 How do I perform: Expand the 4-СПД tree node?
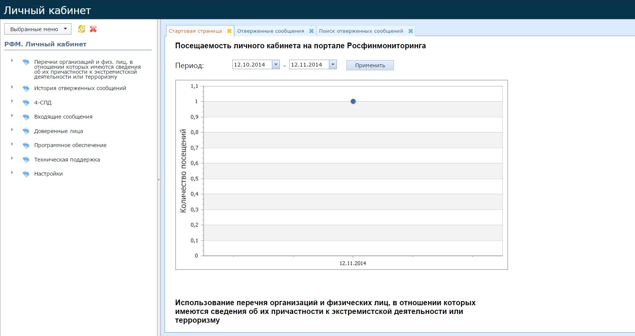click(x=12, y=101)
